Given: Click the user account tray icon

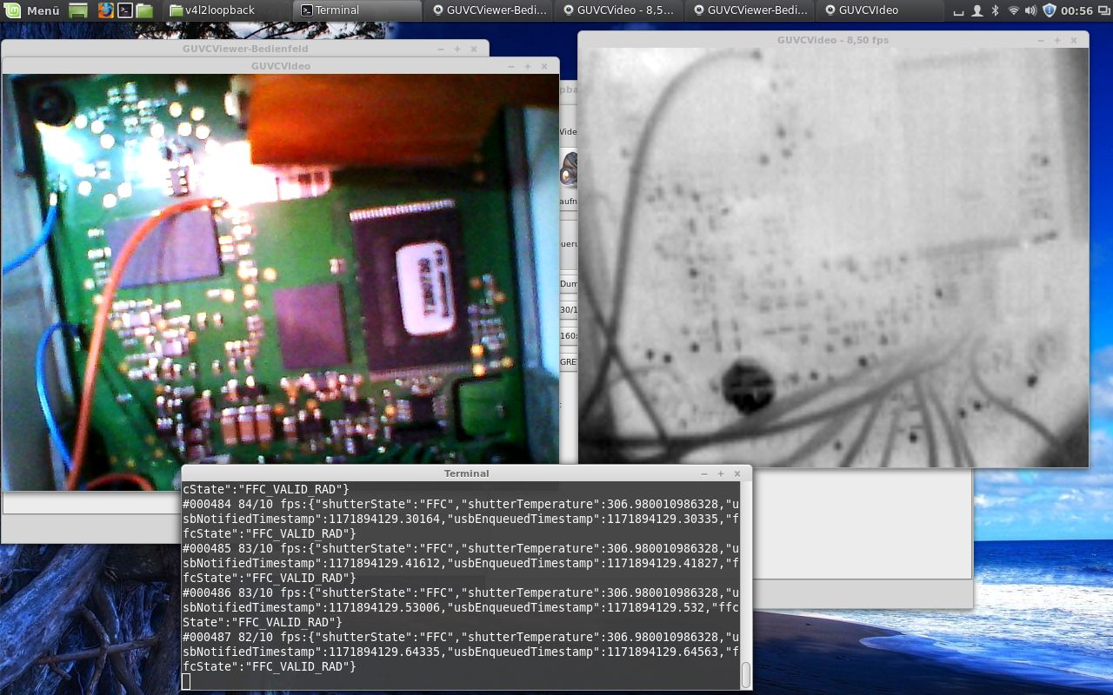Looking at the screenshot, I should click(977, 10).
